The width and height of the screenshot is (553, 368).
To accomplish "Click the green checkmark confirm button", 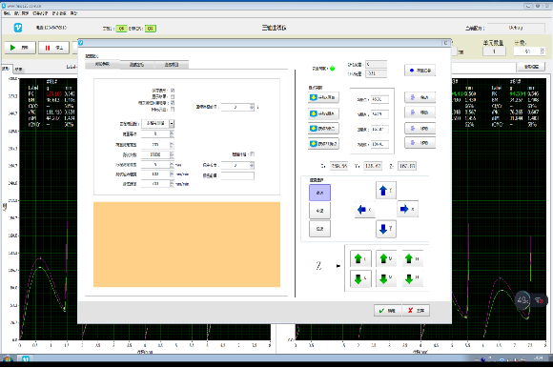I will (387, 311).
